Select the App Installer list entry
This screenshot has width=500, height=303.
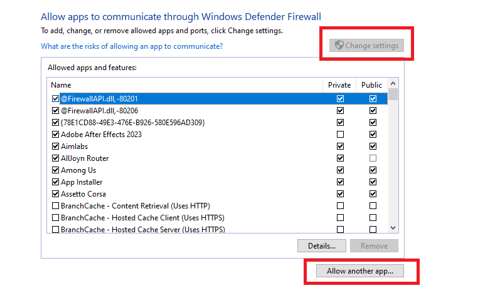pyautogui.click(x=82, y=182)
